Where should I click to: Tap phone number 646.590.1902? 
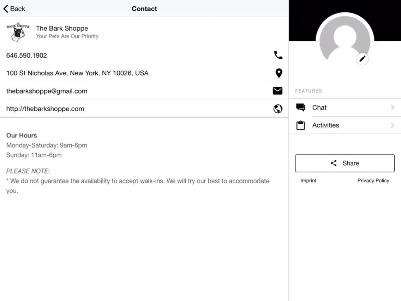tap(26, 55)
